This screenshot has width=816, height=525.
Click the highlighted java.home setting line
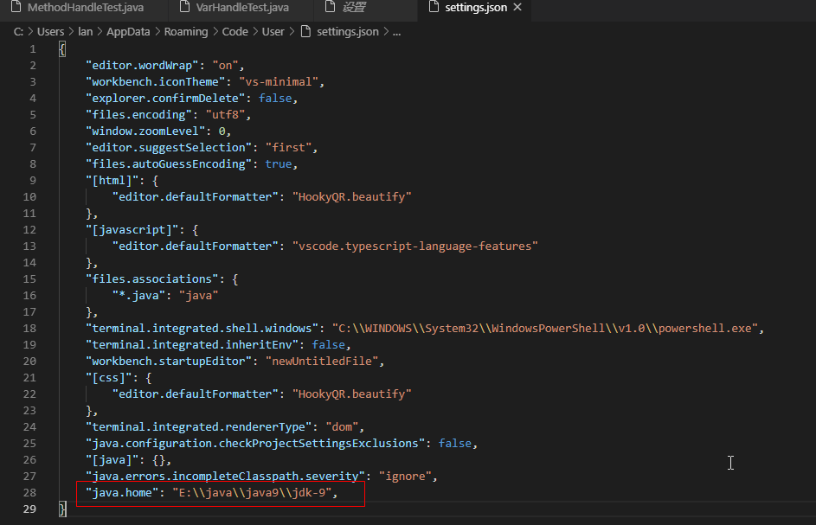pyautogui.click(x=216, y=492)
